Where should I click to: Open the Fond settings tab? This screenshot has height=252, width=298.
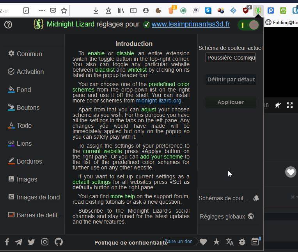tap(20, 90)
